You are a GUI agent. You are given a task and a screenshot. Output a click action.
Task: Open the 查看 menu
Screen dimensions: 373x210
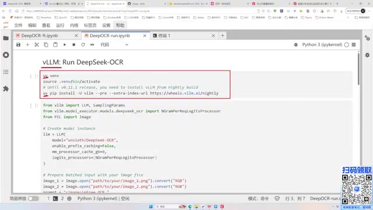pyautogui.click(x=46, y=25)
